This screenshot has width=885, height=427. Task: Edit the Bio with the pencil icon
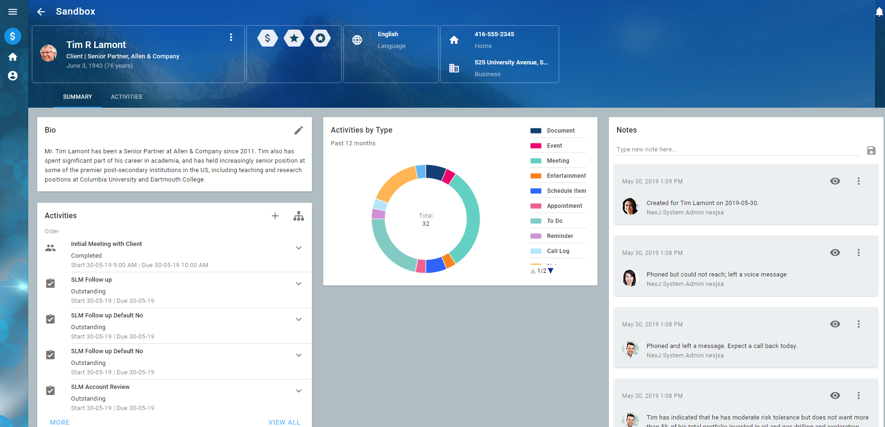tap(298, 130)
